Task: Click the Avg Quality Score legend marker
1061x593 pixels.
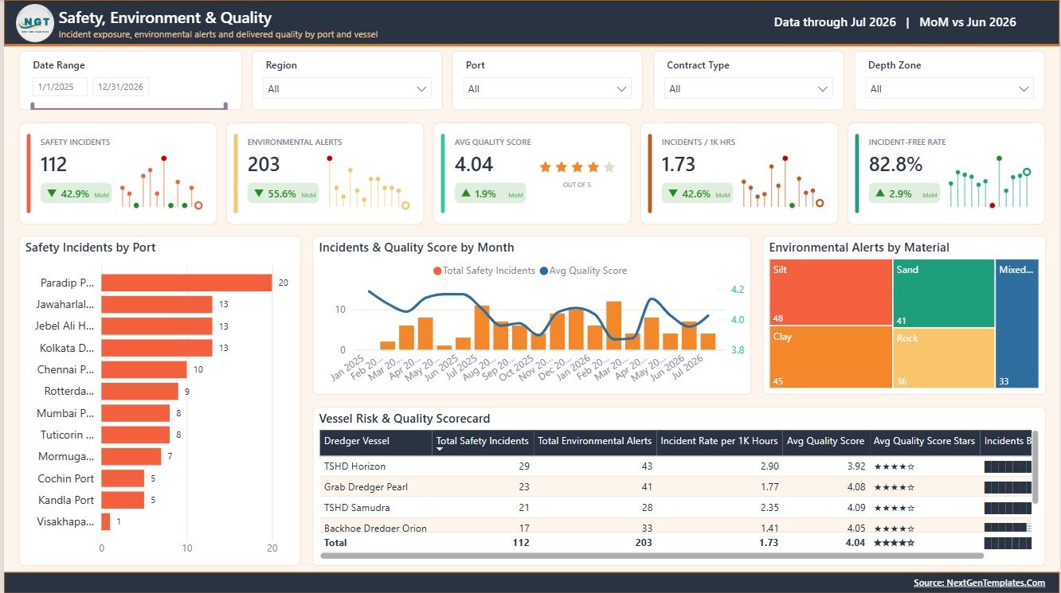Action: click(x=544, y=271)
